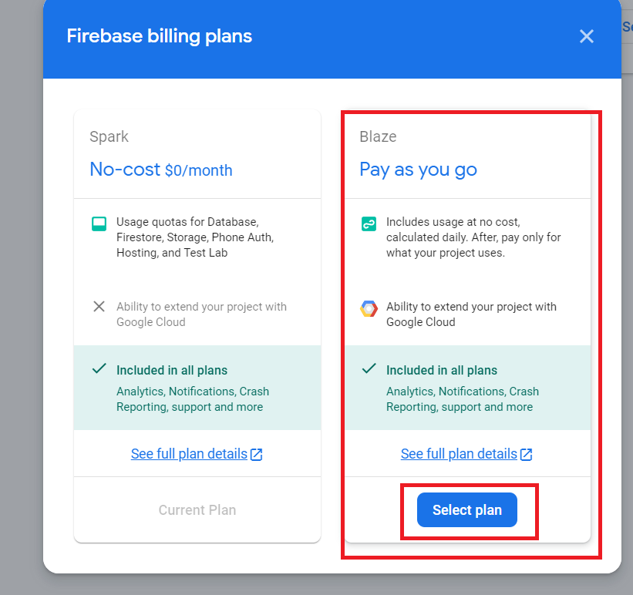This screenshot has width=633, height=595.
Task: Click the disabled Current Plan button
Action: coord(197,509)
